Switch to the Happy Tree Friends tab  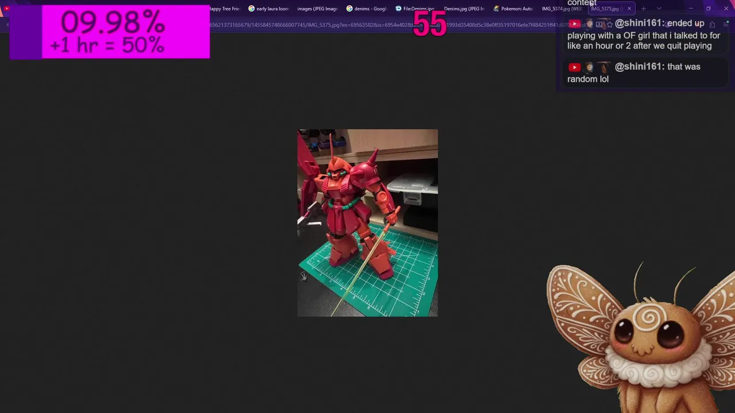(224, 9)
